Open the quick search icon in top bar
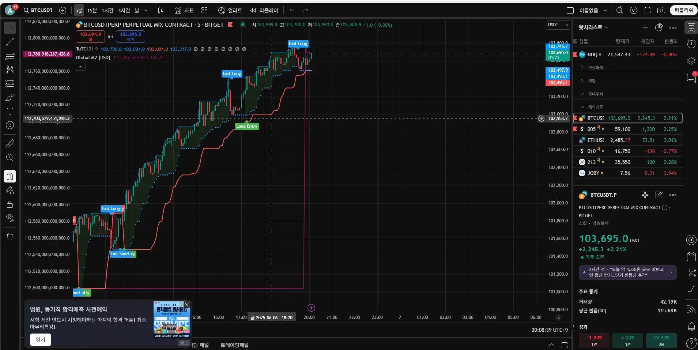698x350 pixels. pyautogui.click(x=619, y=10)
